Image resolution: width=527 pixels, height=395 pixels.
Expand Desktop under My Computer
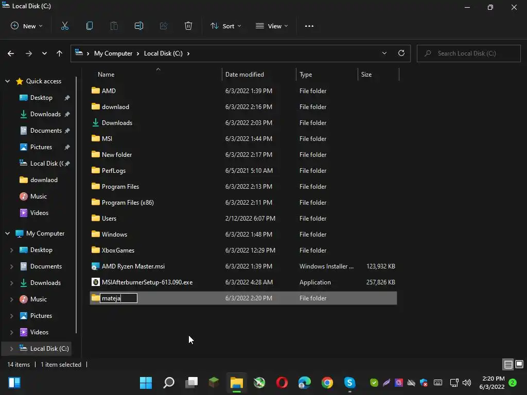pyautogui.click(x=12, y=250)
